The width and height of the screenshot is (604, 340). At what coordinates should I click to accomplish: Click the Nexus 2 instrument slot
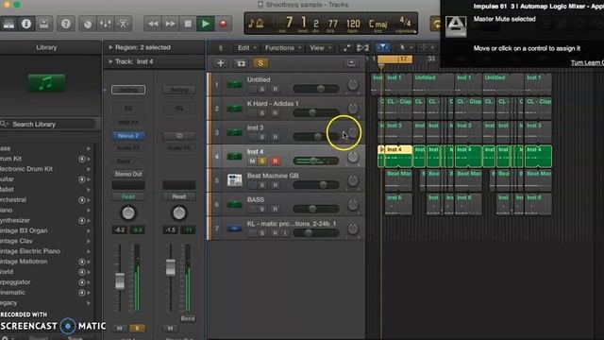point(128,136)
